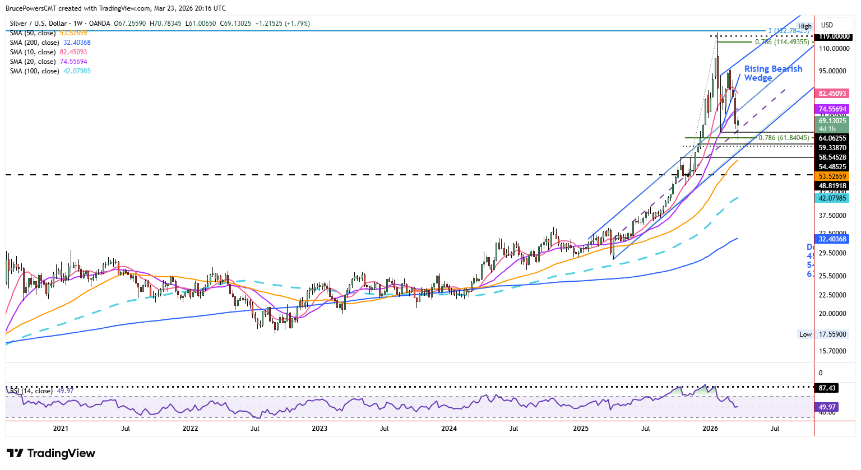Viewport: 861px width, 470px height.
Task: Click the TradingView logo icon
Action: (15, 453)
